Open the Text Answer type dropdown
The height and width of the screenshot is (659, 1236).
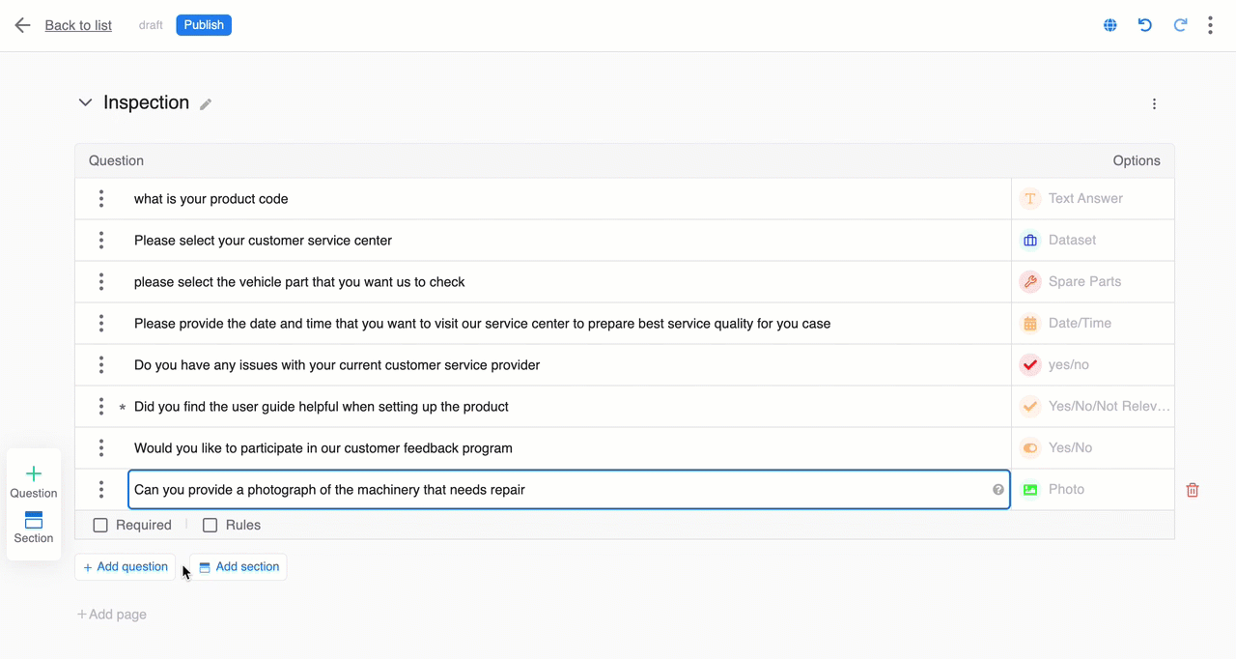1092,199
